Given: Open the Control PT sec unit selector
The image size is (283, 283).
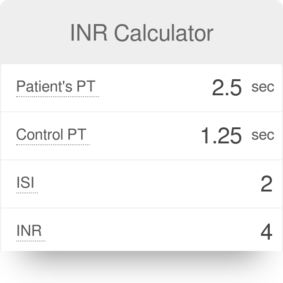Looking at the screenshot, I should (263, 135).
